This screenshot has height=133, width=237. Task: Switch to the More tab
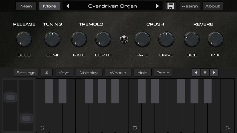[x=50, y=6]
